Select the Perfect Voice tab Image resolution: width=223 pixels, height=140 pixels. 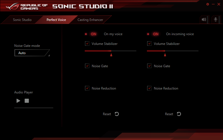click(x=56, y=20)
